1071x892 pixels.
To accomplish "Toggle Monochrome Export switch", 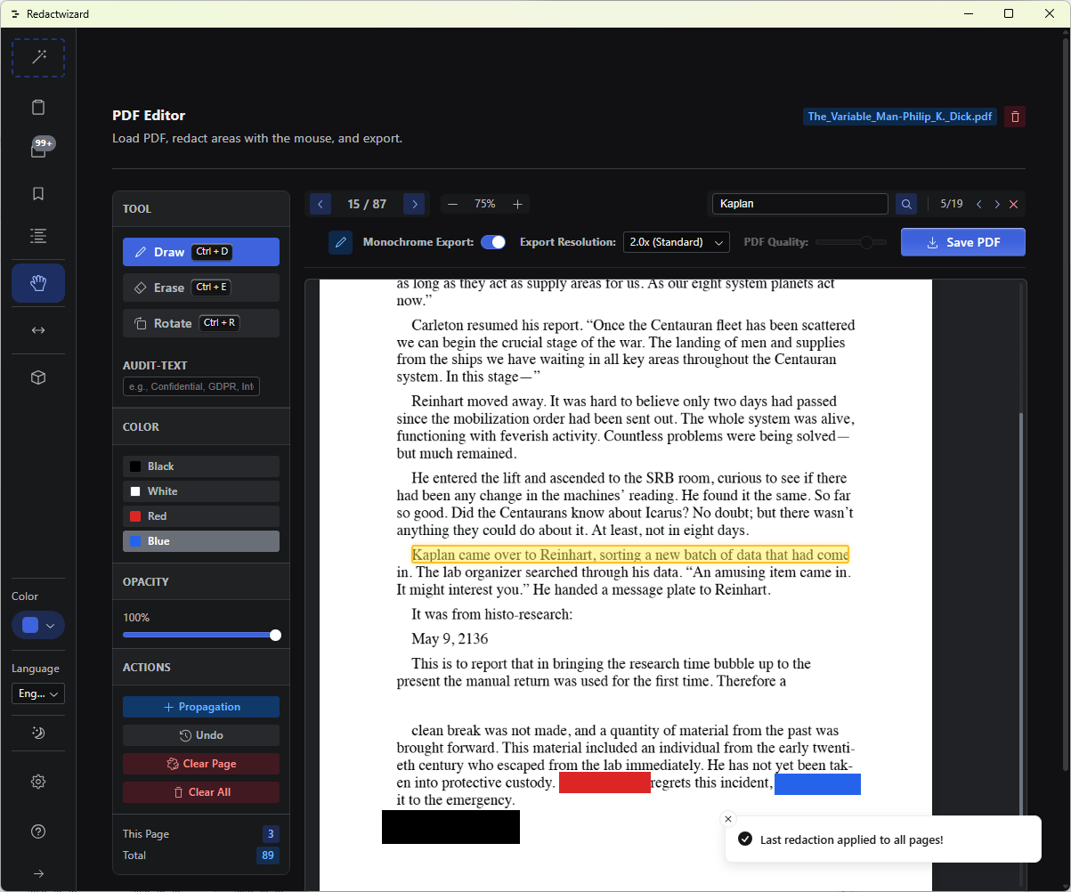I will 493,242.
